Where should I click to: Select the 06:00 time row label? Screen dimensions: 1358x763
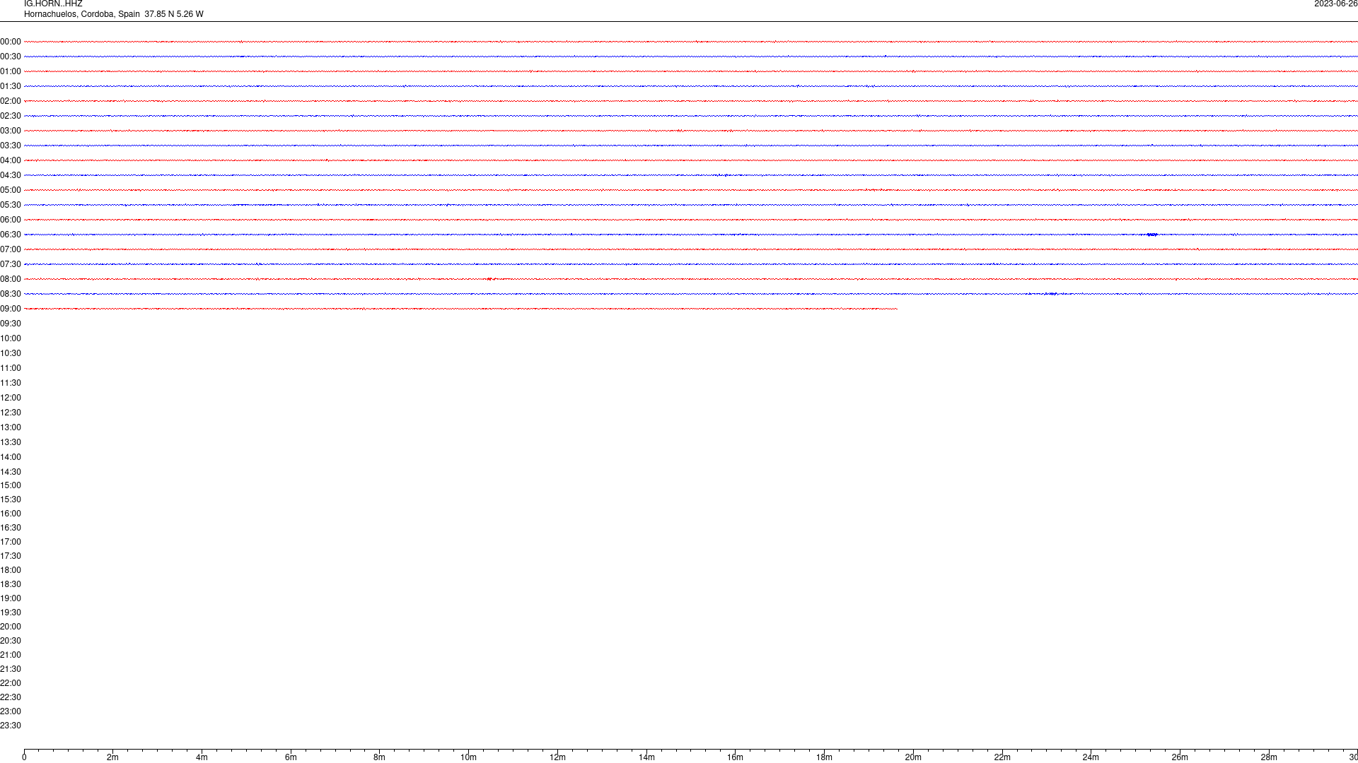point(11,220)
